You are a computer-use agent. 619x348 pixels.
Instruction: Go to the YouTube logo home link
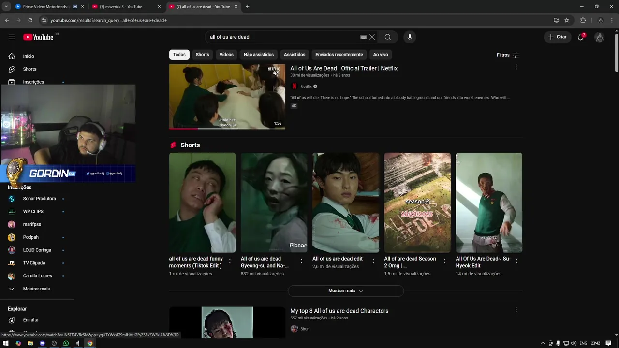[38, 37]
